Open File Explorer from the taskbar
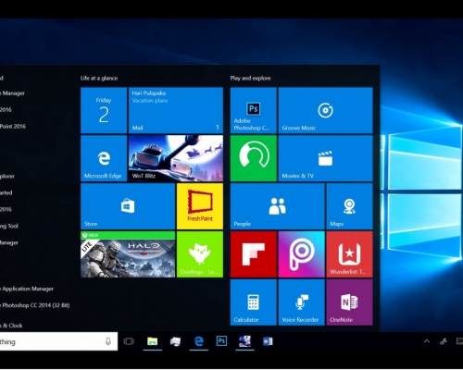The width and height of the screenshot is (463, 370). point(153,341)
